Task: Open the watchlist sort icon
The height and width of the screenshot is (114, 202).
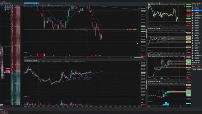Action: [195, 5]
